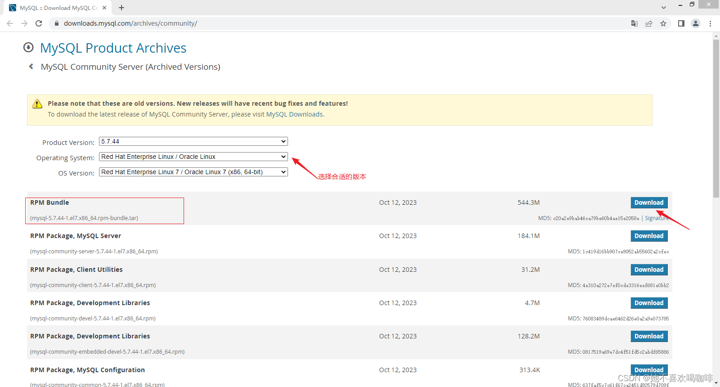Reload the page with refresh icon

pyautogui.click(x=39, y=23)
